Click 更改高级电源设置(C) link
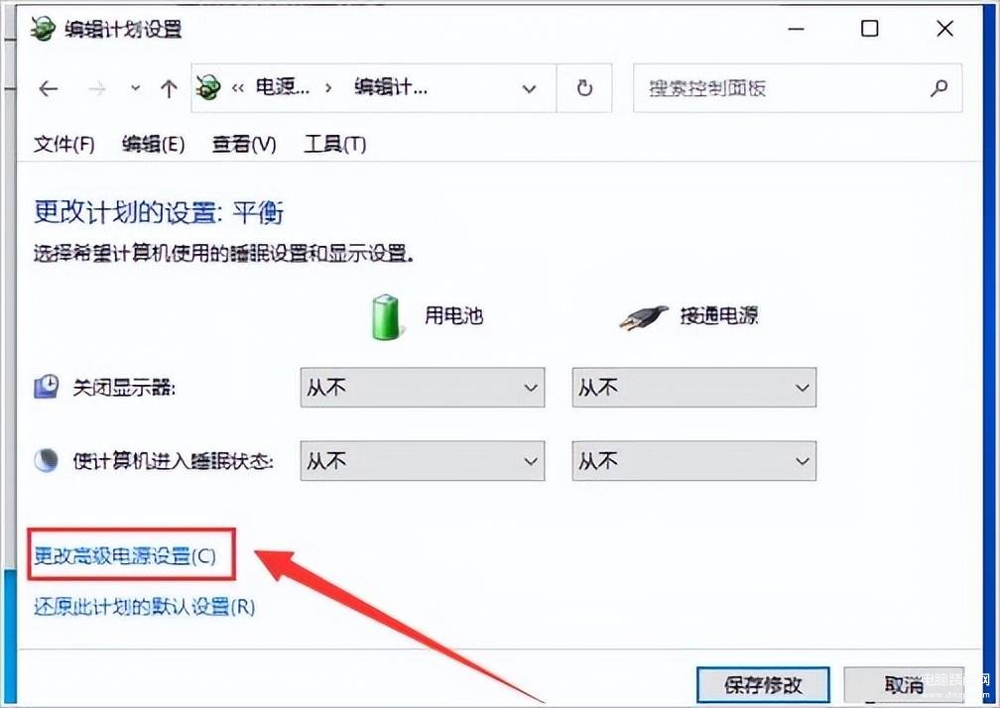 [x=125, y=555]
